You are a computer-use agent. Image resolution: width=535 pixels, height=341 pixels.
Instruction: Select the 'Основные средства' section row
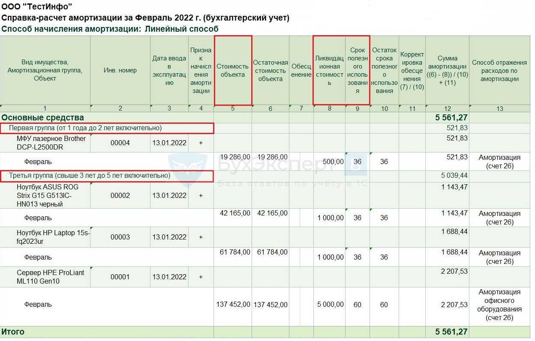[x=43, y=117]
